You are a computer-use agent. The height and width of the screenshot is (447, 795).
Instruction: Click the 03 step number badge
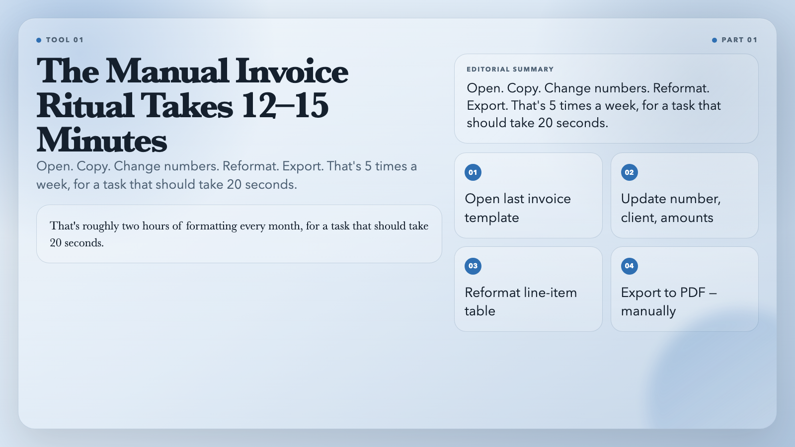[473, 266]
